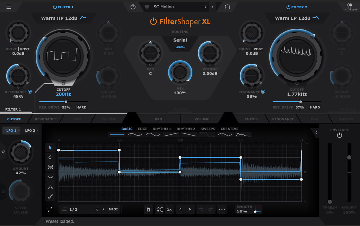The width and height of the screenshot is (360, 226).
Task: Enable the Envelope power switch
Action: (x=339, y=136)
